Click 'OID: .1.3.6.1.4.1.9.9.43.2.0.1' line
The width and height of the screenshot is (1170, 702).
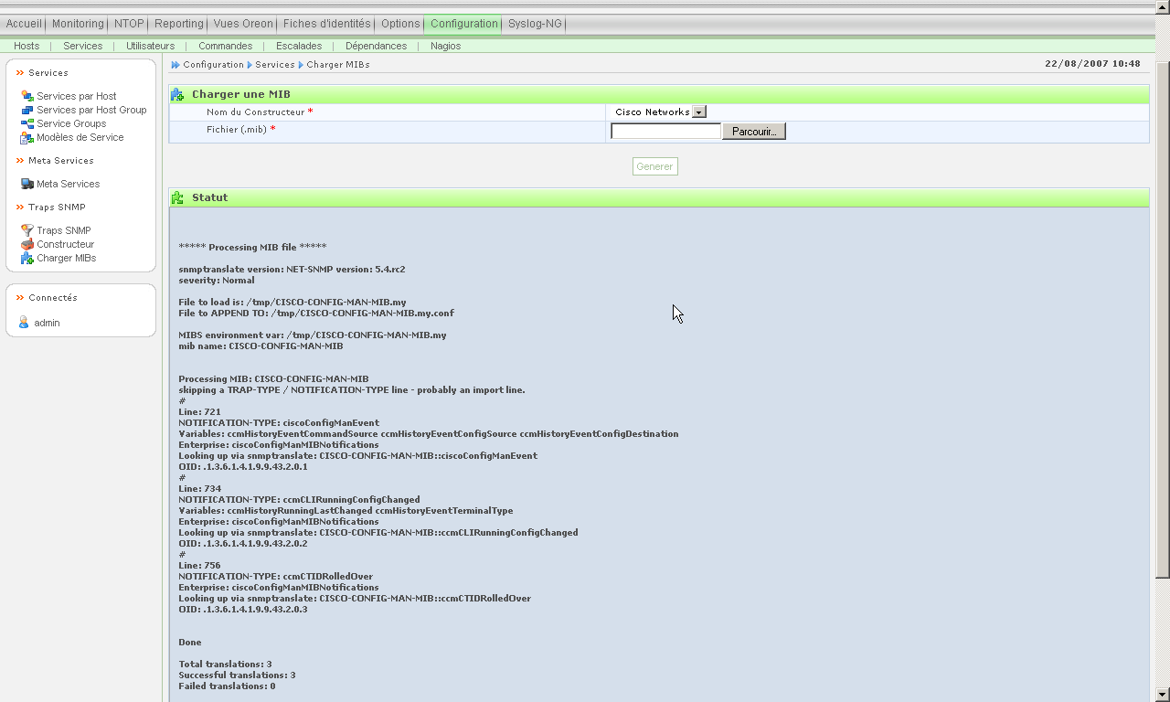pyautogui.click(x=243, y=467)
